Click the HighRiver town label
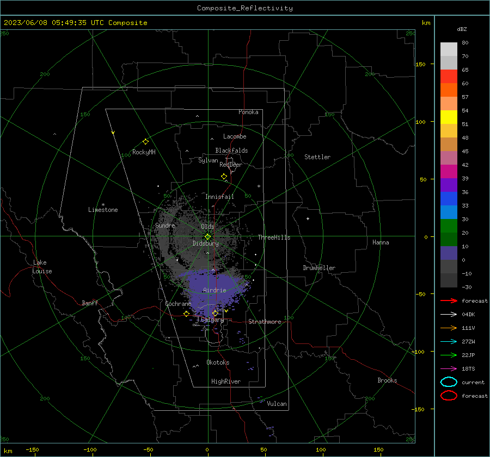Viewport: 490px width, 457px height. [x=226, y=381]
